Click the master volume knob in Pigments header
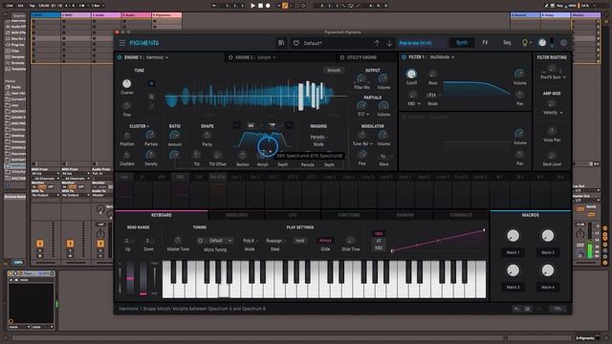This screenshot has height=344, width=612. point(542,42)
